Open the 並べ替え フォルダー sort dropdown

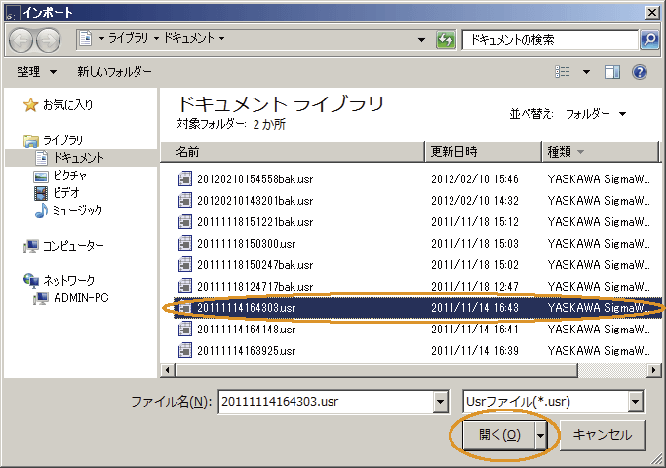[596, 114]
